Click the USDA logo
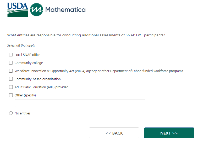 coord(18,10)
